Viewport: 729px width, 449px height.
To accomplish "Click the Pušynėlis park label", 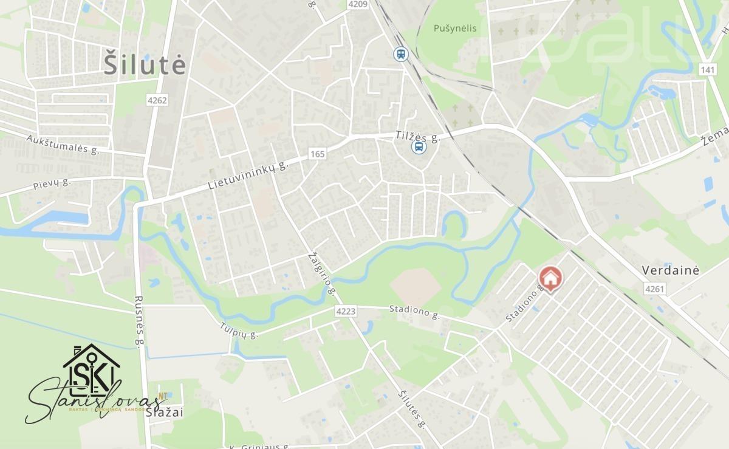I will click(456, 28).
